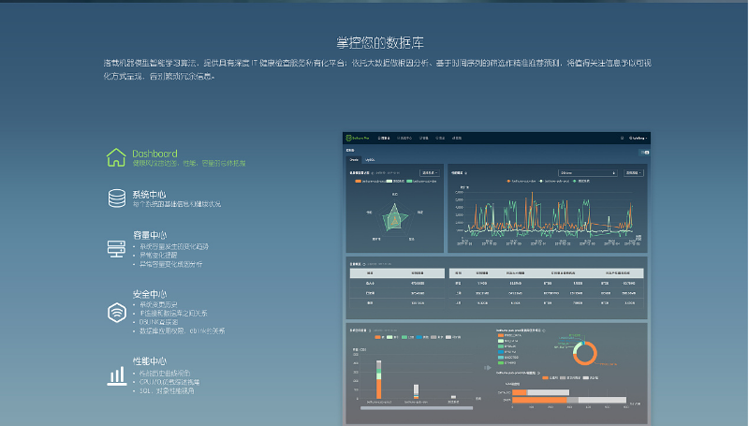Viewport: 749px width, 426px height.
Task: Switch to the MySQL tab
Action: [370, 160]
